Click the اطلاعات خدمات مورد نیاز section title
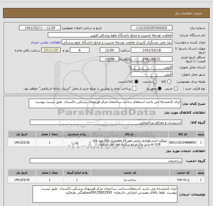This screenshot has width=213, height=206. click(x=185, y=151)
